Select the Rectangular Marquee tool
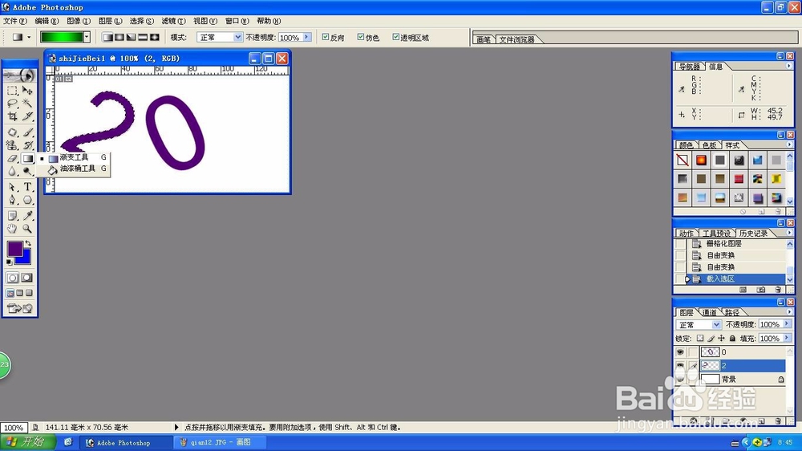 tap(12, 91)
